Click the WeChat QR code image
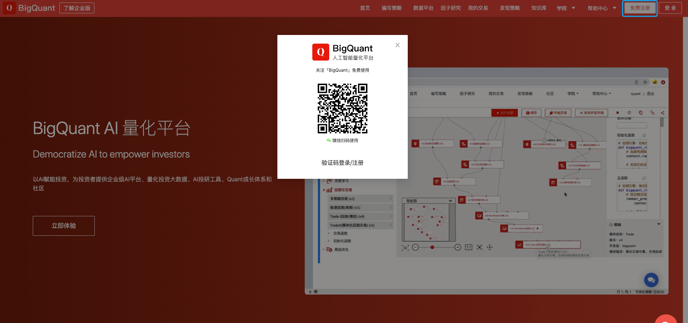The width and height of the screenshot is (688, 323). pos(343,109)
